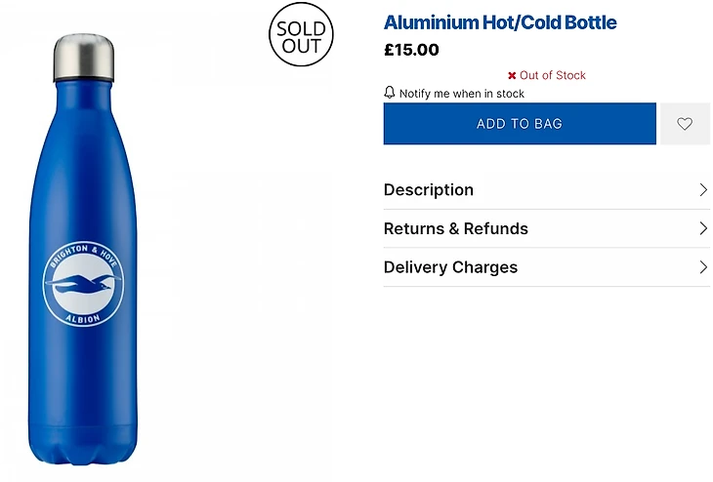Click the chevron arrow beside Description
This screenshot has height=482, width=713.
702,189
